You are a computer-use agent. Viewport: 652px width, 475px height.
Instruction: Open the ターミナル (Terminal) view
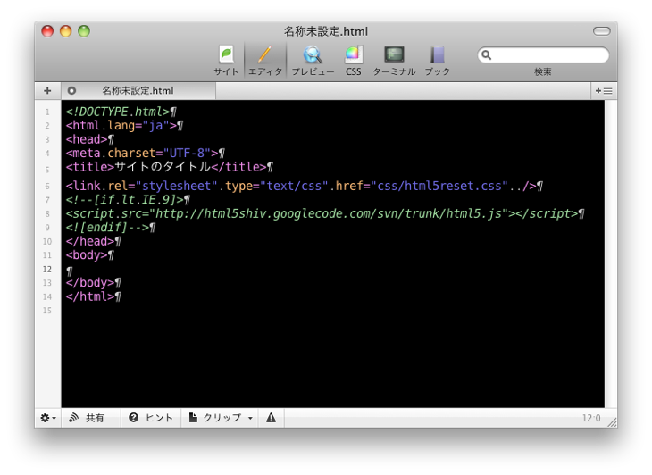click(x=394, y=59)
